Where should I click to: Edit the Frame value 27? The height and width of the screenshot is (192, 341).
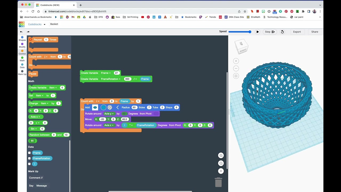point(116,73)
